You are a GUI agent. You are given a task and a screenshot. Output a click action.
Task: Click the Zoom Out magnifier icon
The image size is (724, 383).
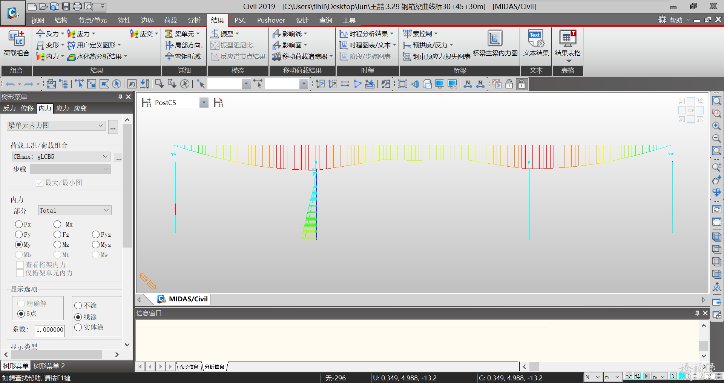(716, 138)
